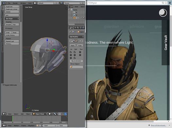The image size is (172, 128).
Task: Open the 3D View editor type icon
Action: pyautogui.click(x=4, y=114)
